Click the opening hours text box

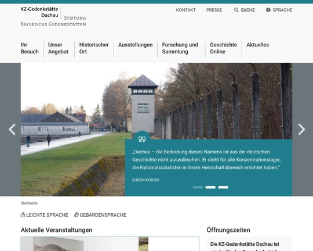(x=249, y=244)
